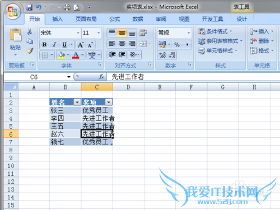Open the font size dropdown
The width and height of the screenshot is (280, 210).
click(x=99, y=33)
